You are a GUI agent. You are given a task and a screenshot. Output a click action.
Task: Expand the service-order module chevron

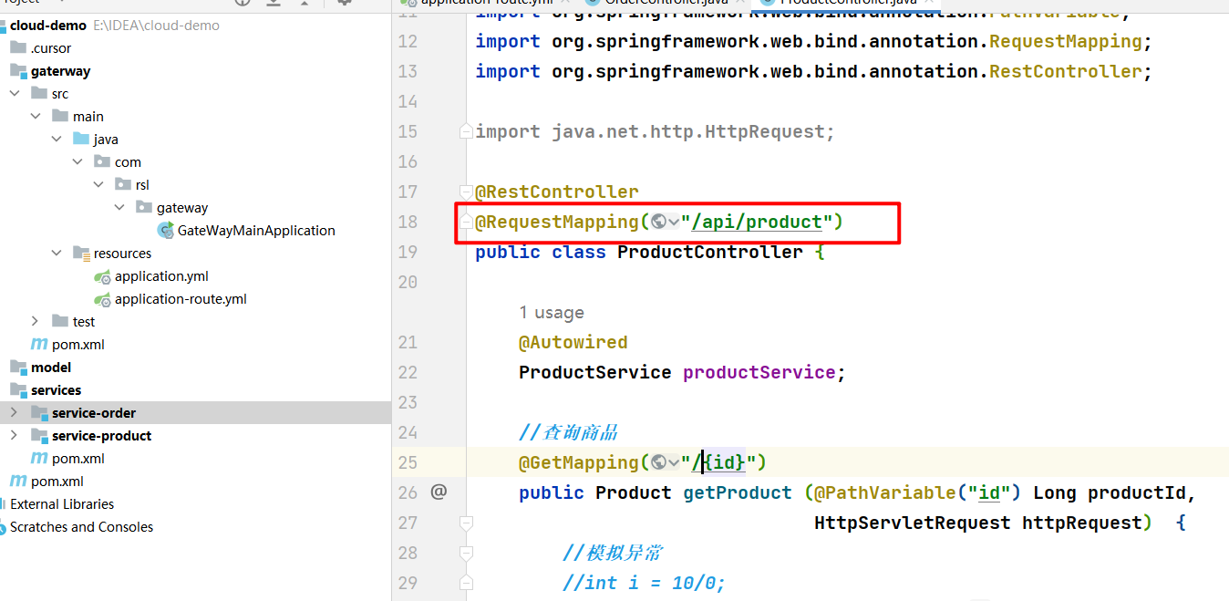(15, 412)
